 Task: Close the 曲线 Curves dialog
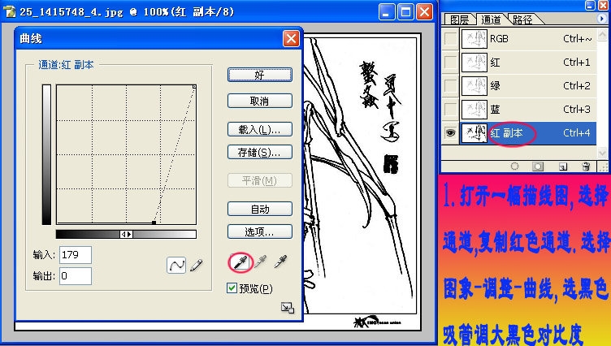click(291, 38)
